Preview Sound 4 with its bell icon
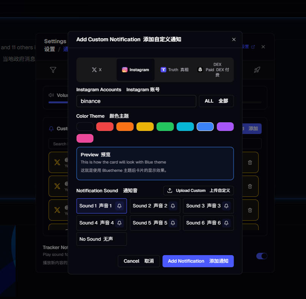The image size is (306, 299). [119, 223]
